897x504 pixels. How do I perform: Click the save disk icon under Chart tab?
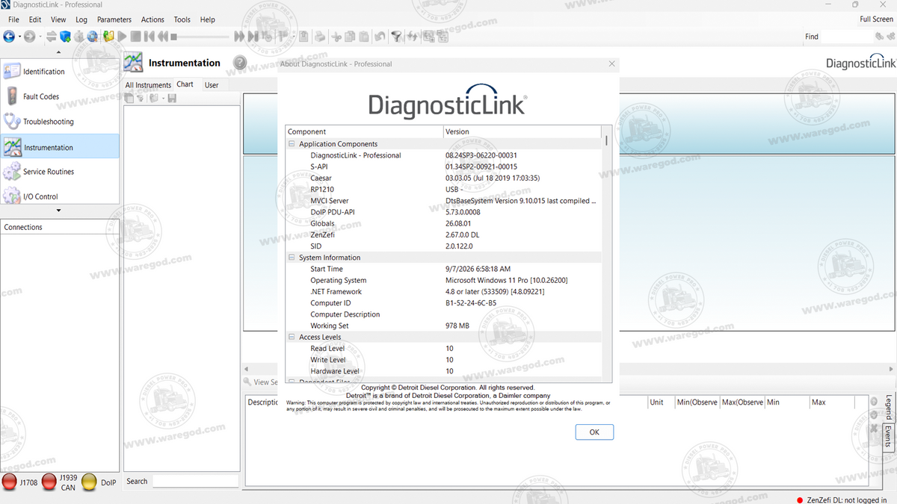(x=172, y=99)
